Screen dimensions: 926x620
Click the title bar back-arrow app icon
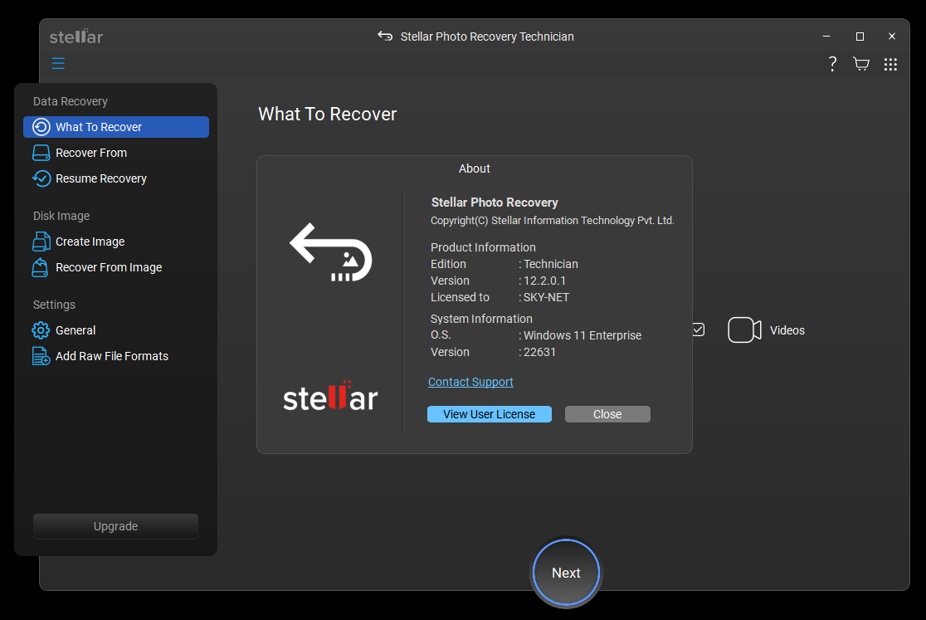click(x=385, y=36)
